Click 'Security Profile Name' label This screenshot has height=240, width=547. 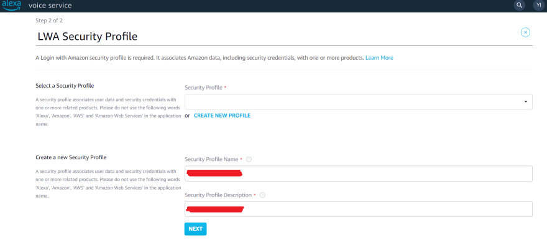[211, 159]
